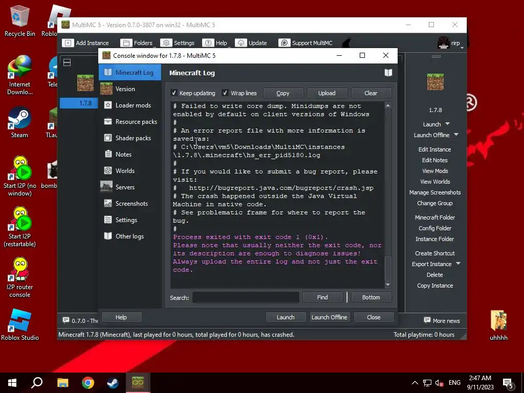
Task: Expand the Export Instance dropdown arrow
Action: point(458,264)
